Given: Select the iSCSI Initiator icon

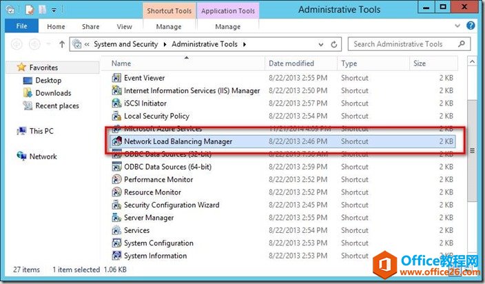Looking at the screenshot, I should click(116, 103).
